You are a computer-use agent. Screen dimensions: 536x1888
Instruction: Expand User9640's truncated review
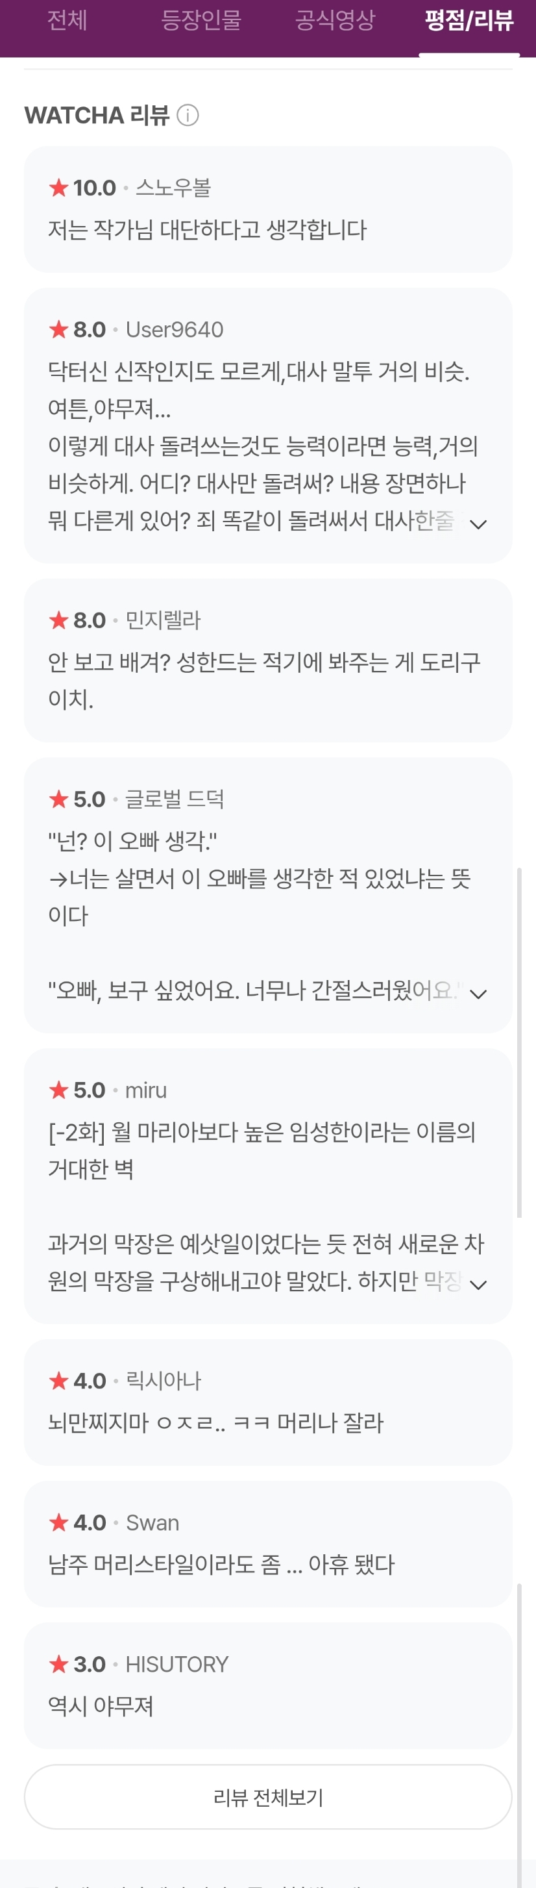(478, 523)
